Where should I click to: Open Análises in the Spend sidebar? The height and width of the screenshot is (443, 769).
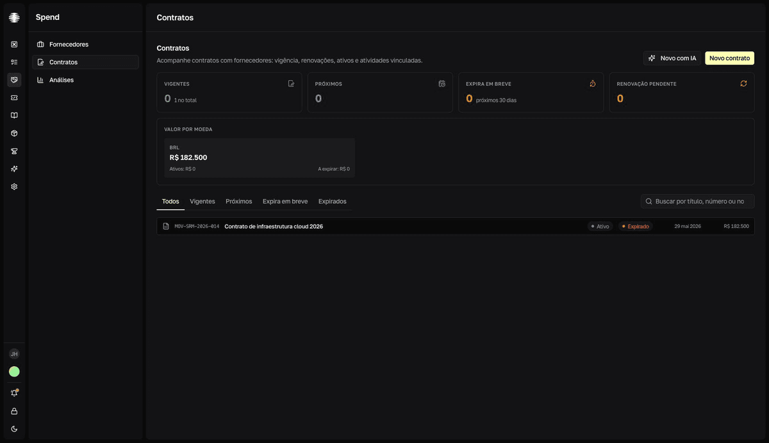tap(85, 80)
